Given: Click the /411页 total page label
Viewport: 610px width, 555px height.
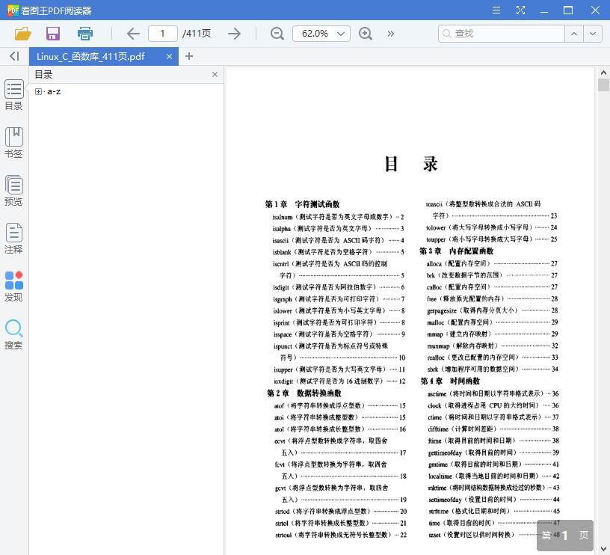Looking at the screenshot, I should click(197, 34).
